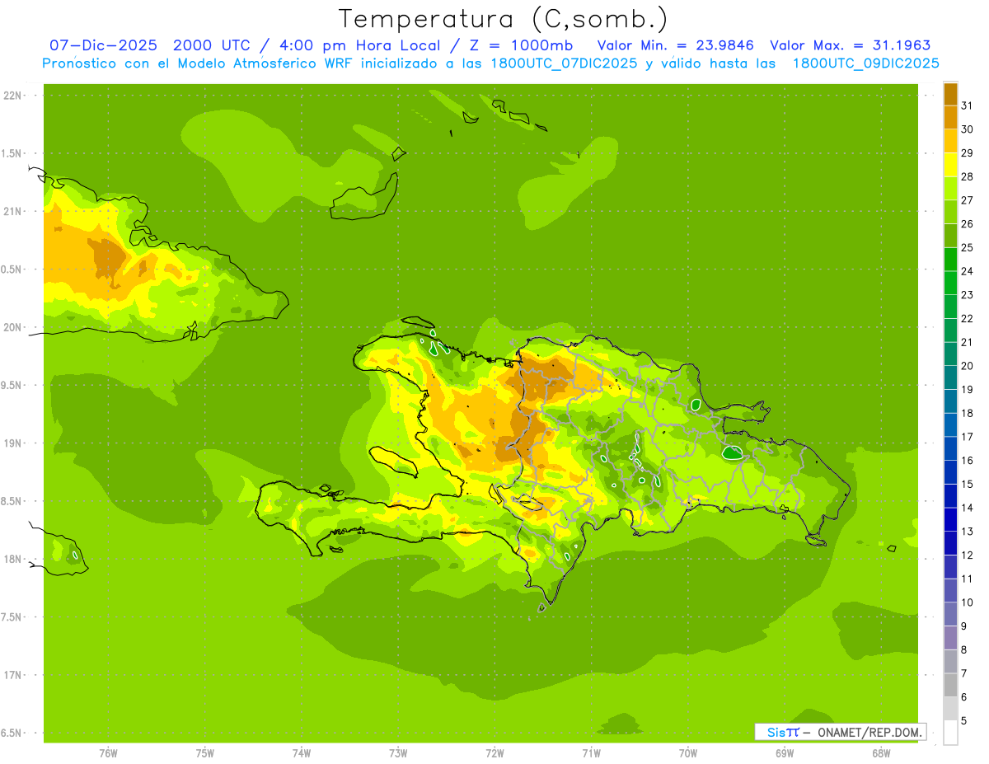Click the '70W' longitude label
This screenshot has width=989, height=764.
click(687, 752)
